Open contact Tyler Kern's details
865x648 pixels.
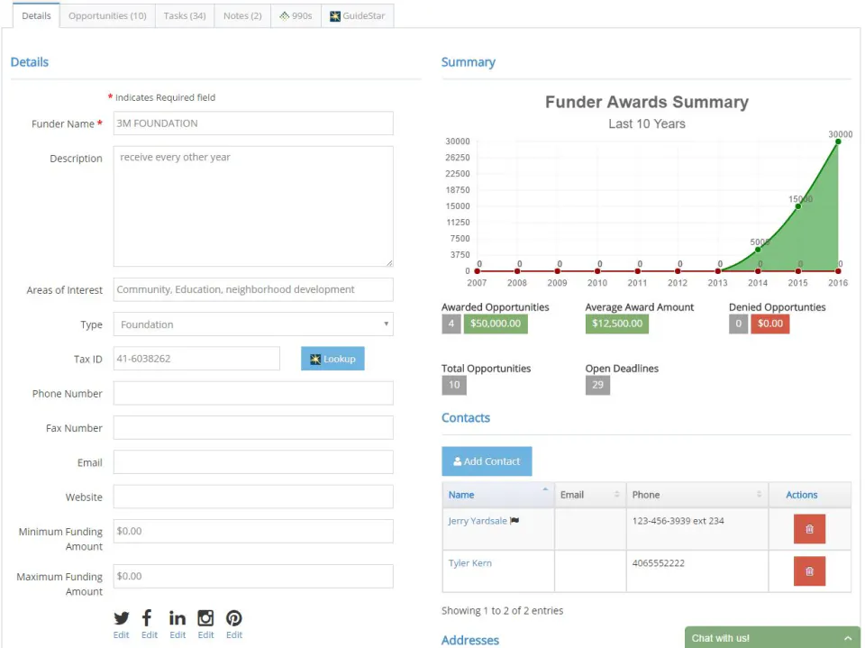coord(469,562)
